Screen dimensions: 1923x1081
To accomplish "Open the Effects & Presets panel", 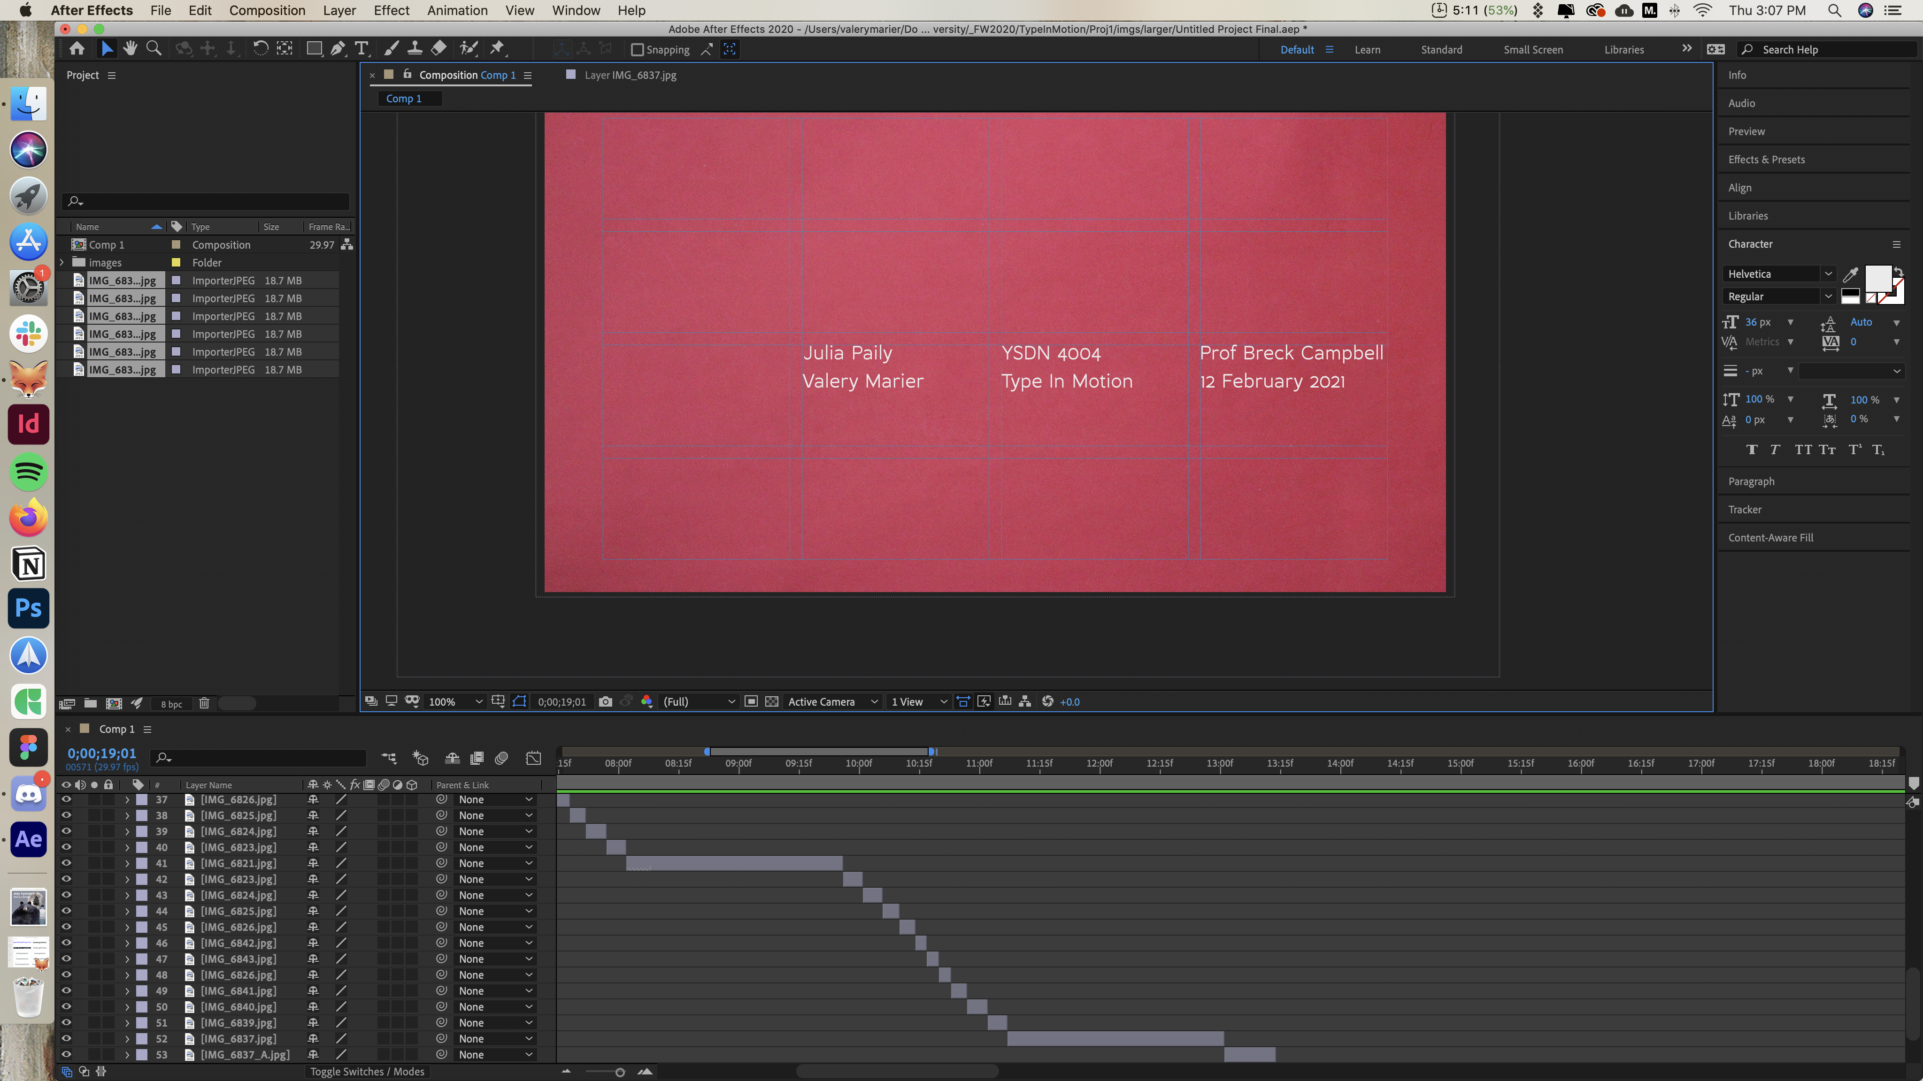I will (1766, 159).
